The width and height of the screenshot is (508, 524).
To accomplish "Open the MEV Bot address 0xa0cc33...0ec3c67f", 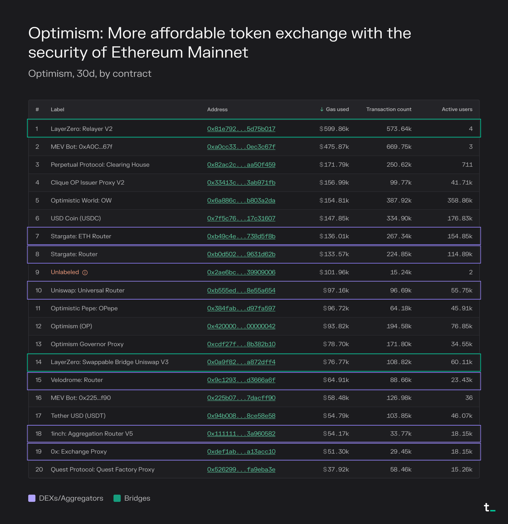I will [x=241, y=147].
